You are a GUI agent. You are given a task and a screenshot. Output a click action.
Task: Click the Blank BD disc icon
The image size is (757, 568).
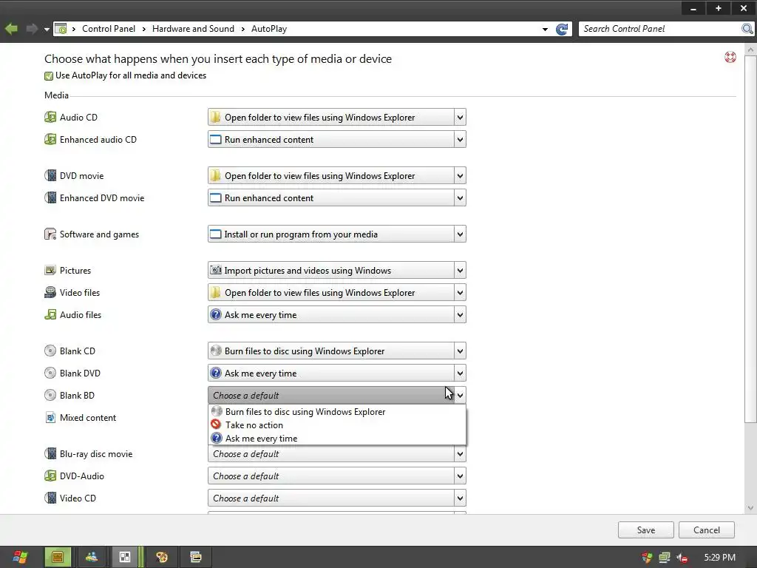point(50,395)
